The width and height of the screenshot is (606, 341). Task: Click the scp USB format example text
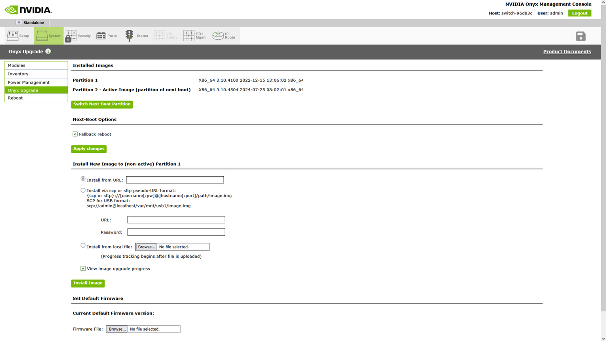(x=139, y=206)
